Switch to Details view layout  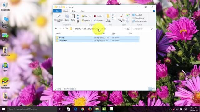coord(150,89)
